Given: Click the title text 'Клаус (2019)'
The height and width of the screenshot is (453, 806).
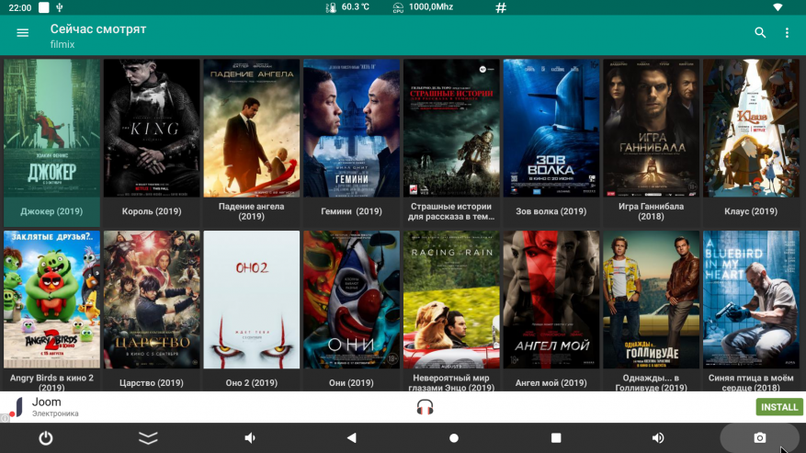Looking at the screenshot, I should coord(751,211).
